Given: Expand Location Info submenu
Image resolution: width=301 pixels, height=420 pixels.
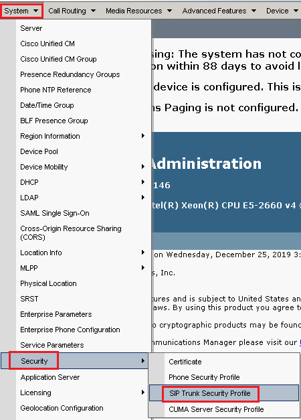Looking at the screenshot, I should [82, 253].
